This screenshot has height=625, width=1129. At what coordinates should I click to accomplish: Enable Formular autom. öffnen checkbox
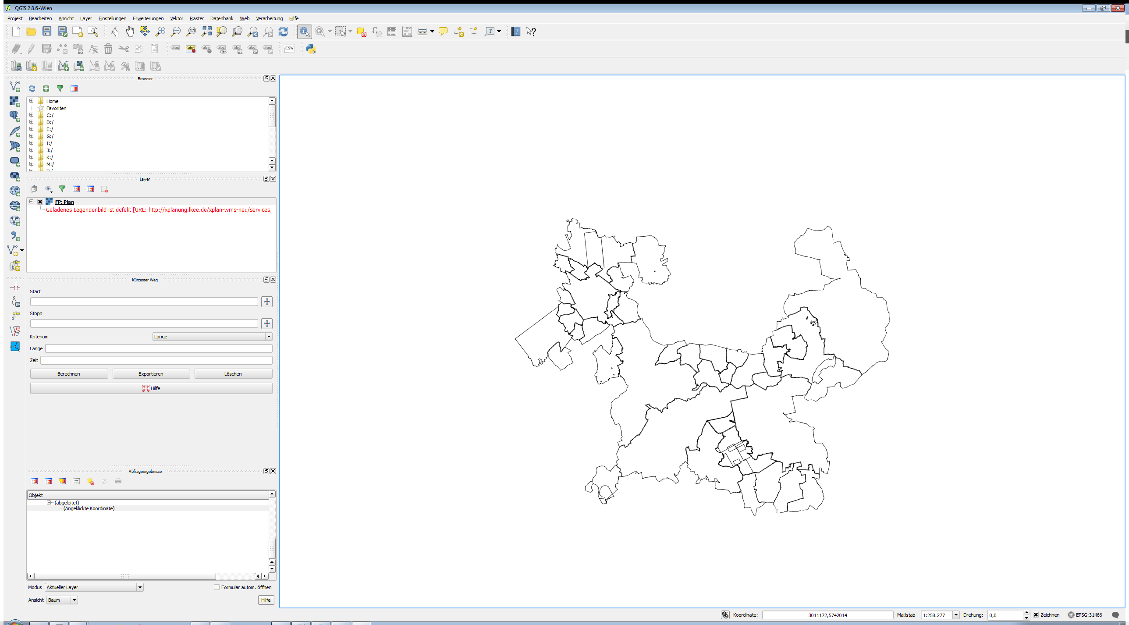pos(217,587)
